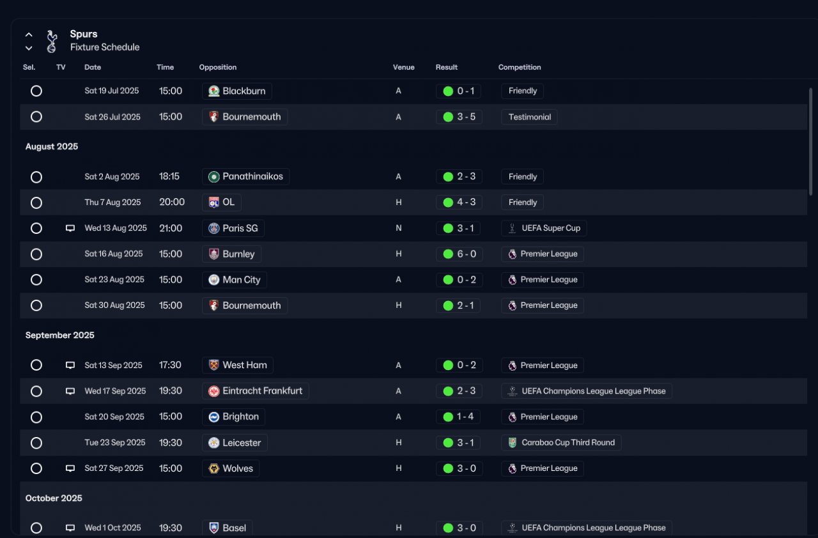Sort by the Date column header

pos(93,67)
